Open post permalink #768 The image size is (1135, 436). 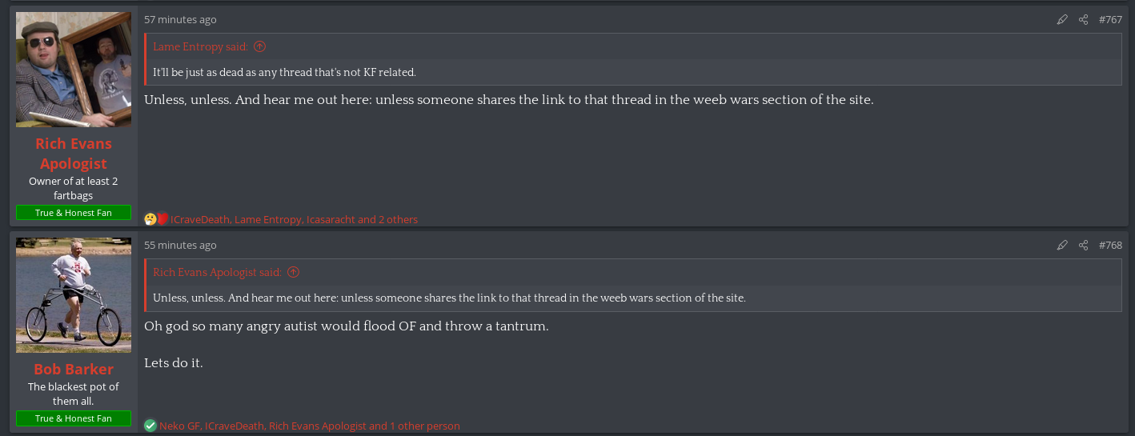point(1110,246)
